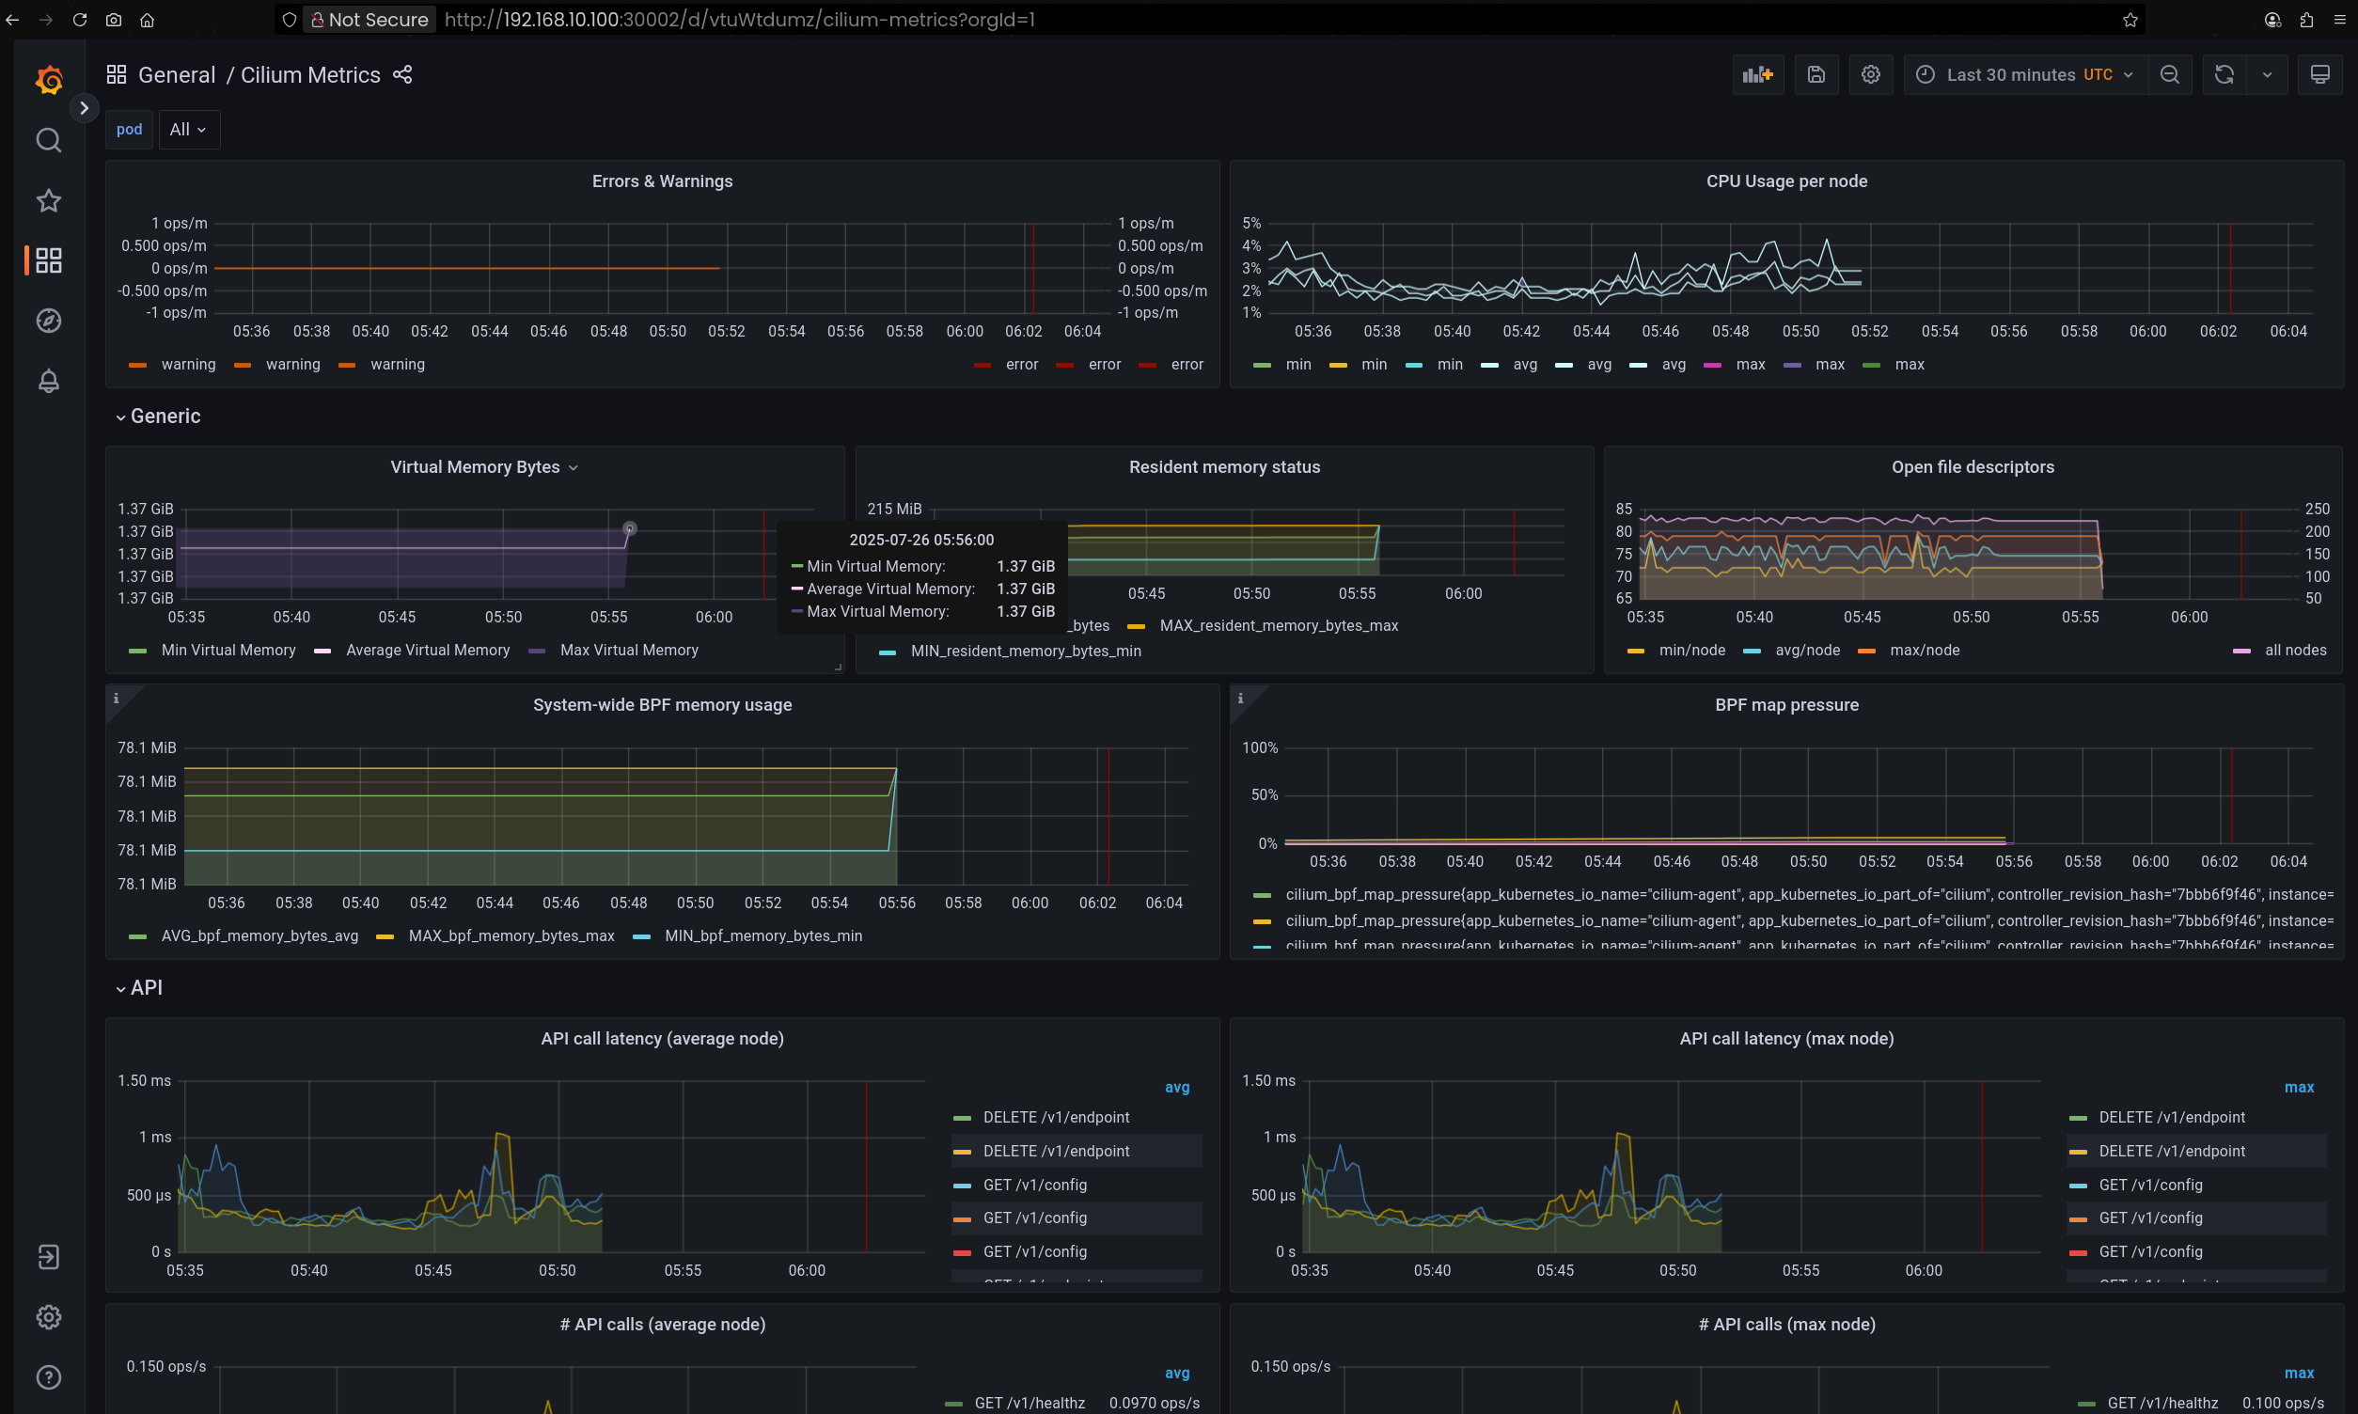This screenshot has height=1414, width=2358.
Task: Save the dashboard with the disk icon
Action: pos(1816,74)
